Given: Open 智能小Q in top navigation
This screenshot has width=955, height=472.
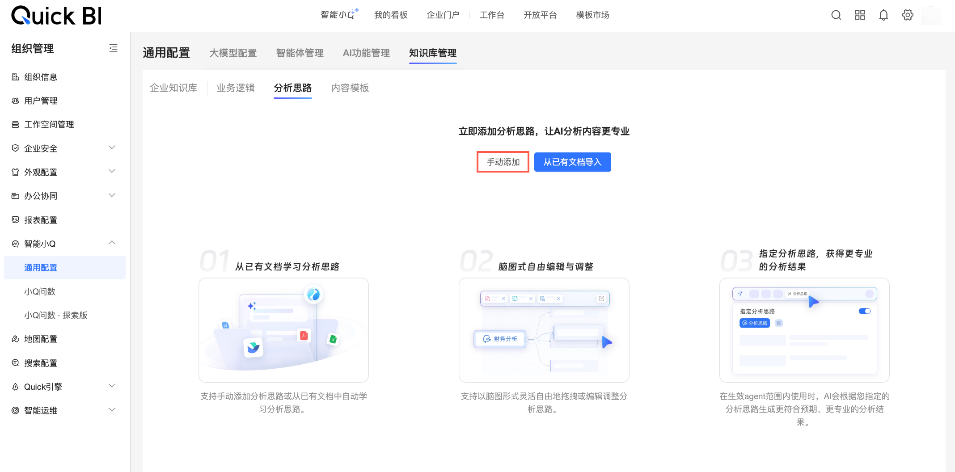Looking at the screenshot, I should (x=339, y=15).
